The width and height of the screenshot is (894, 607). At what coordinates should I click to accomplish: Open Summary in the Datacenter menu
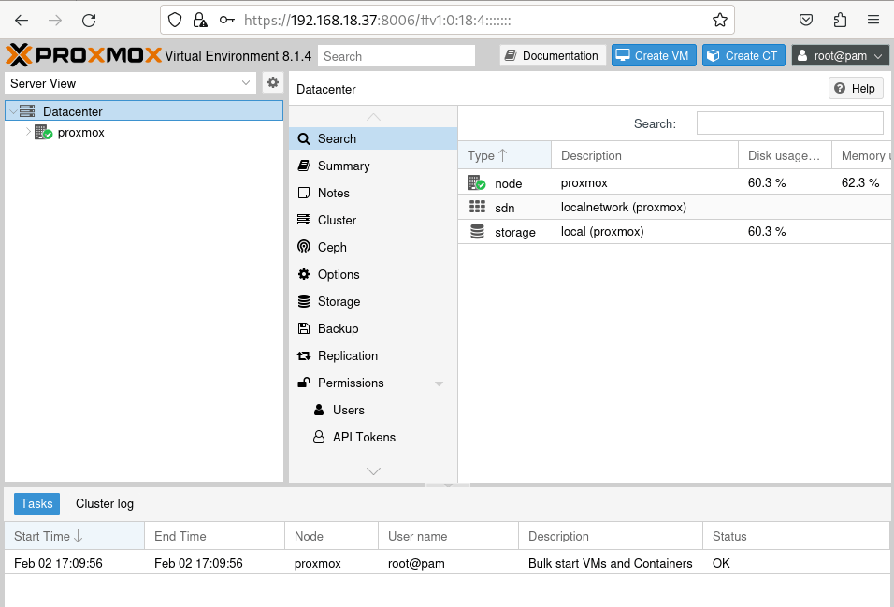click(373, 166)
